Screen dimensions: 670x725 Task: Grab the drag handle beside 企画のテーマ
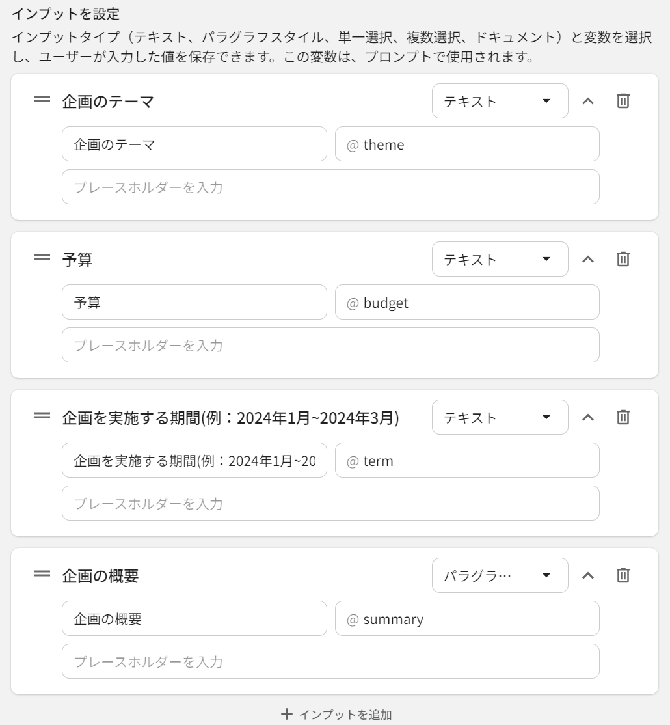click(x=42, y=101)
